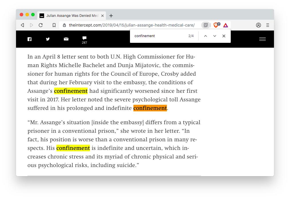Viewport: 290px width, 199px height.
Task: Open the 287 comments
Action: point(84,40)
